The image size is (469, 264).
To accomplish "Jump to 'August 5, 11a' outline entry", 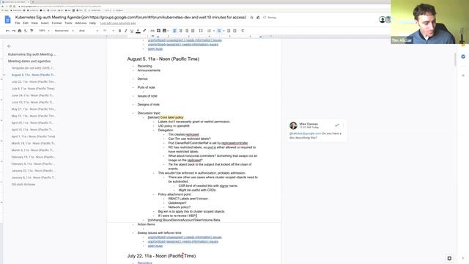I will [x=33, y=75].
